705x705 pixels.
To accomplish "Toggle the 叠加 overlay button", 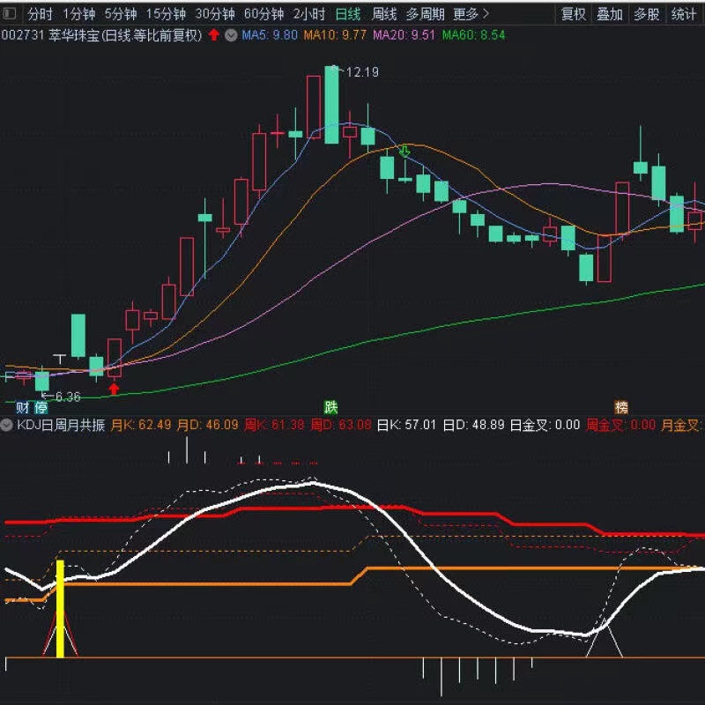I will 610,14.
